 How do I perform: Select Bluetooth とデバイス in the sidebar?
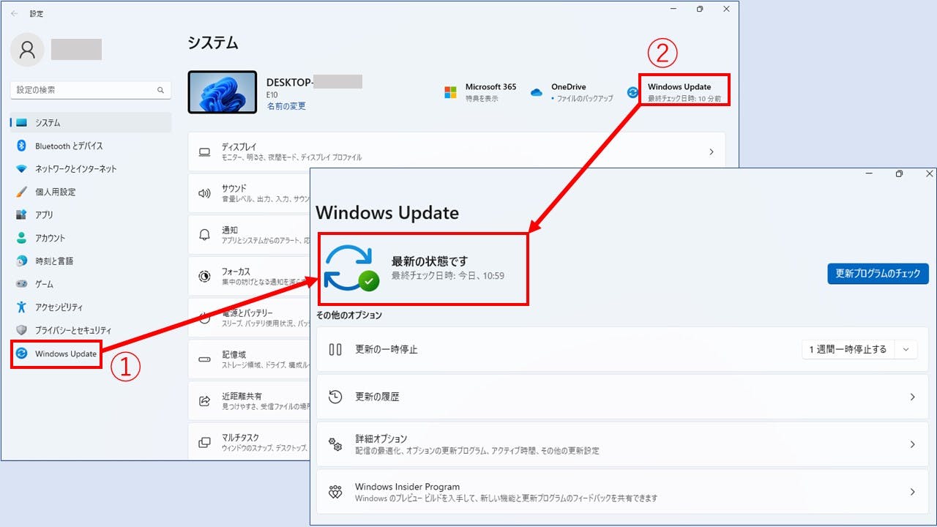click(x=91, y=146)
